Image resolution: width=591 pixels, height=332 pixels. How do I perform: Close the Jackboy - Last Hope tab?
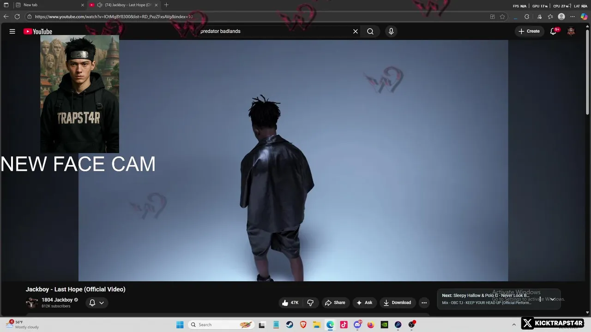point(156,5)
